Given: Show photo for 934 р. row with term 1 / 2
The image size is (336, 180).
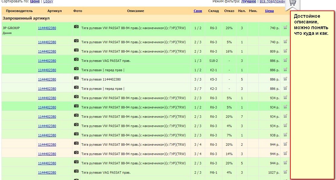Looking at the screenshot, I should point(76,106).
